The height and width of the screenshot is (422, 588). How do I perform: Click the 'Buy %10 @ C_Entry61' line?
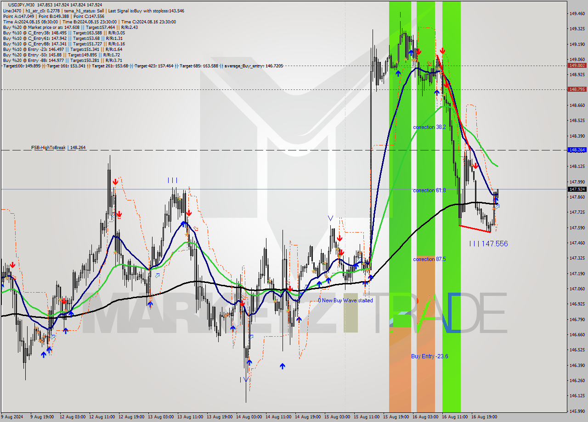(x=63, y=38)
